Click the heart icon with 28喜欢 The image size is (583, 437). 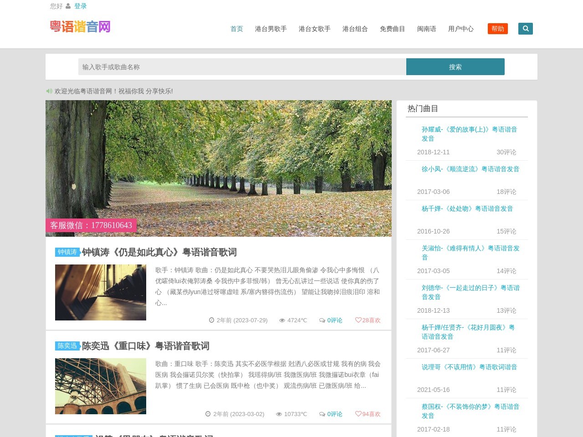(358, 320)
